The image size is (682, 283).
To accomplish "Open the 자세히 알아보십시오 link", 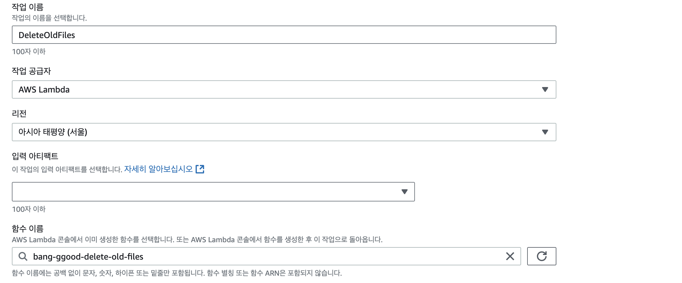I will (x=158, y=169).
